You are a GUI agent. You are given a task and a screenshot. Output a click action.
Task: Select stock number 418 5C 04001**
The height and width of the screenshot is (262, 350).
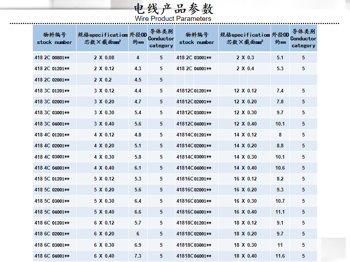tap(52, 212)
